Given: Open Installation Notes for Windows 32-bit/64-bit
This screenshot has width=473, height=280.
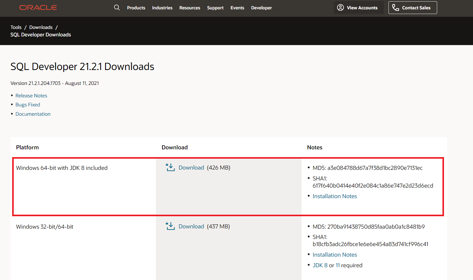Looking at the screenshot, I should [x=335, y=255].
